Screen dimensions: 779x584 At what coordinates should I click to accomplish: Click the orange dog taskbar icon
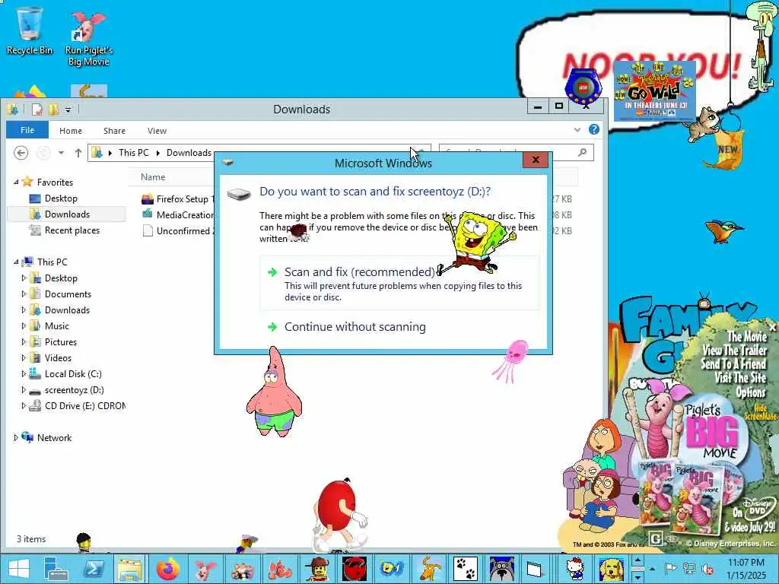429,569
